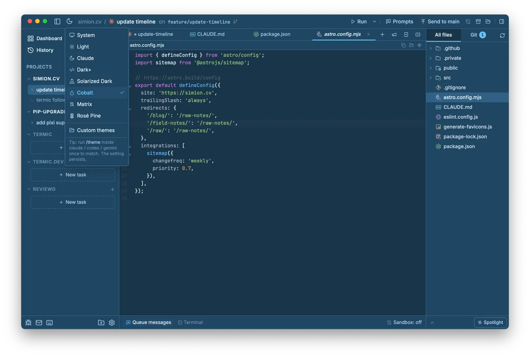Image resolution: width=530 pixels, height=357 pixels.
Task: Toggle the left sidebar panel icon
Action: pyautogui.click(x=57, y=22)
